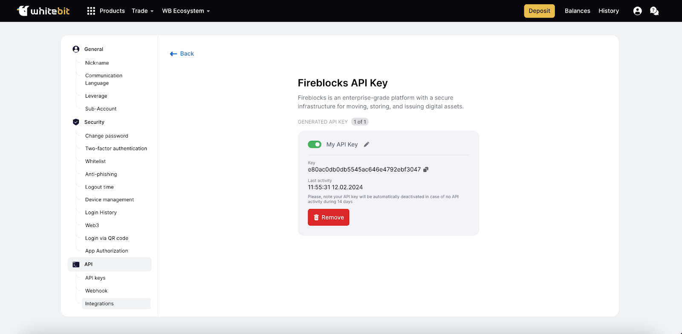The image size is (682, 334).
Task: Go Back to the integrations list
Action: click(x=182, y=54)
